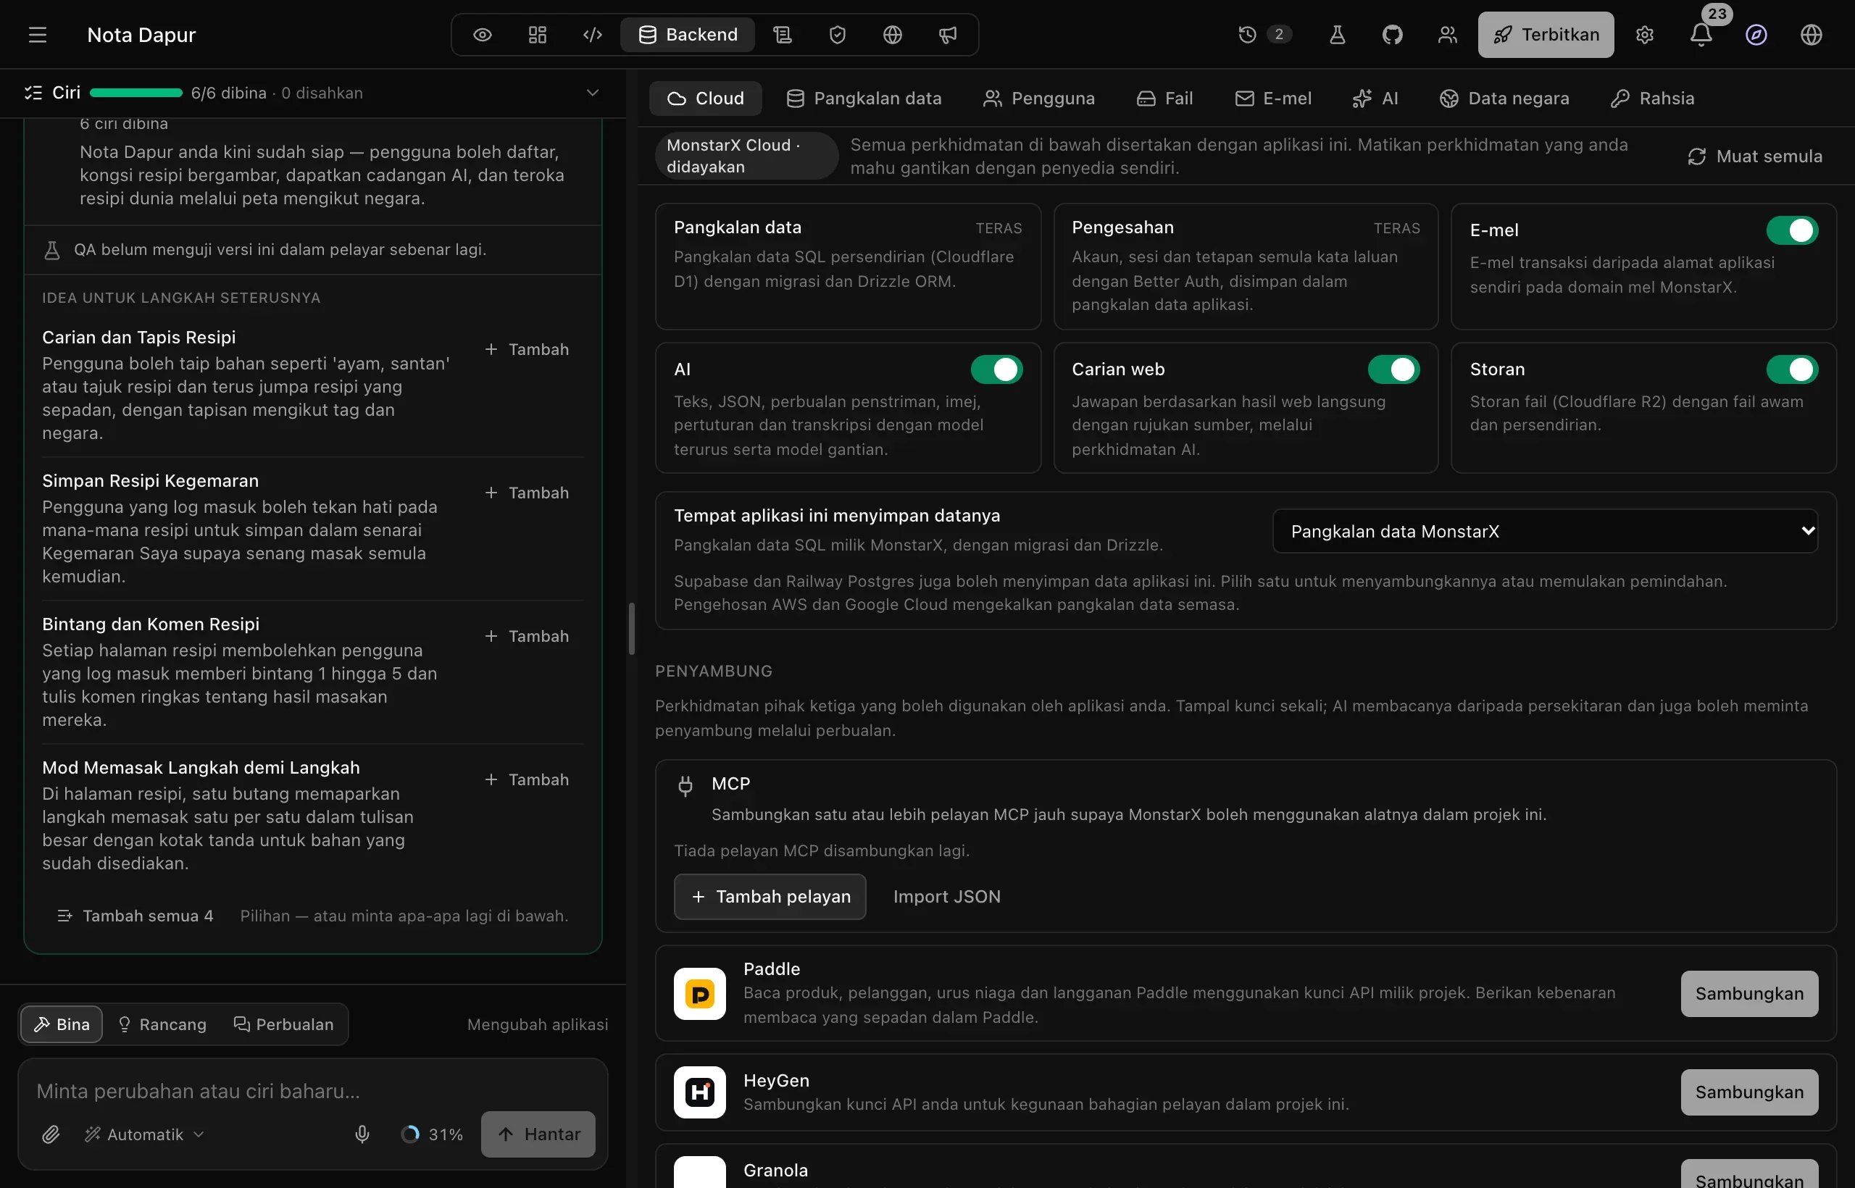1855x1188 pixels.
Task: Turn off the Storan service toggle
Action: point(1792,369)
